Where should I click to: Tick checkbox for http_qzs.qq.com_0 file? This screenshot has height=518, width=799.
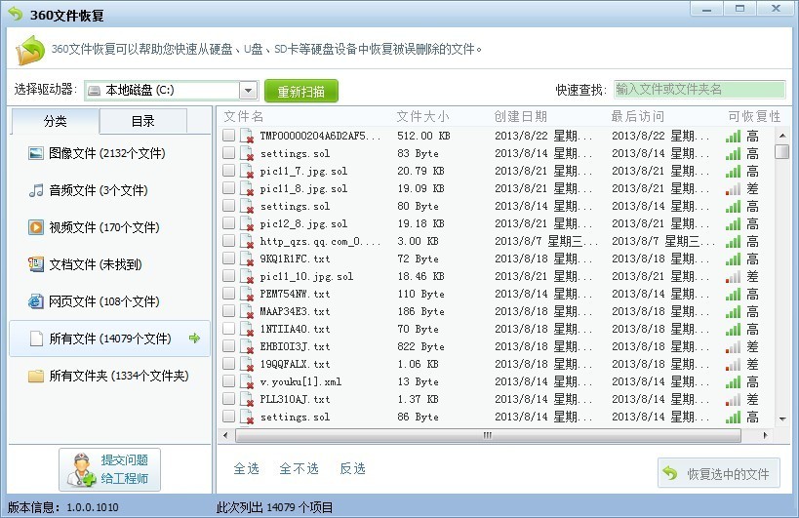coord(229,240)
